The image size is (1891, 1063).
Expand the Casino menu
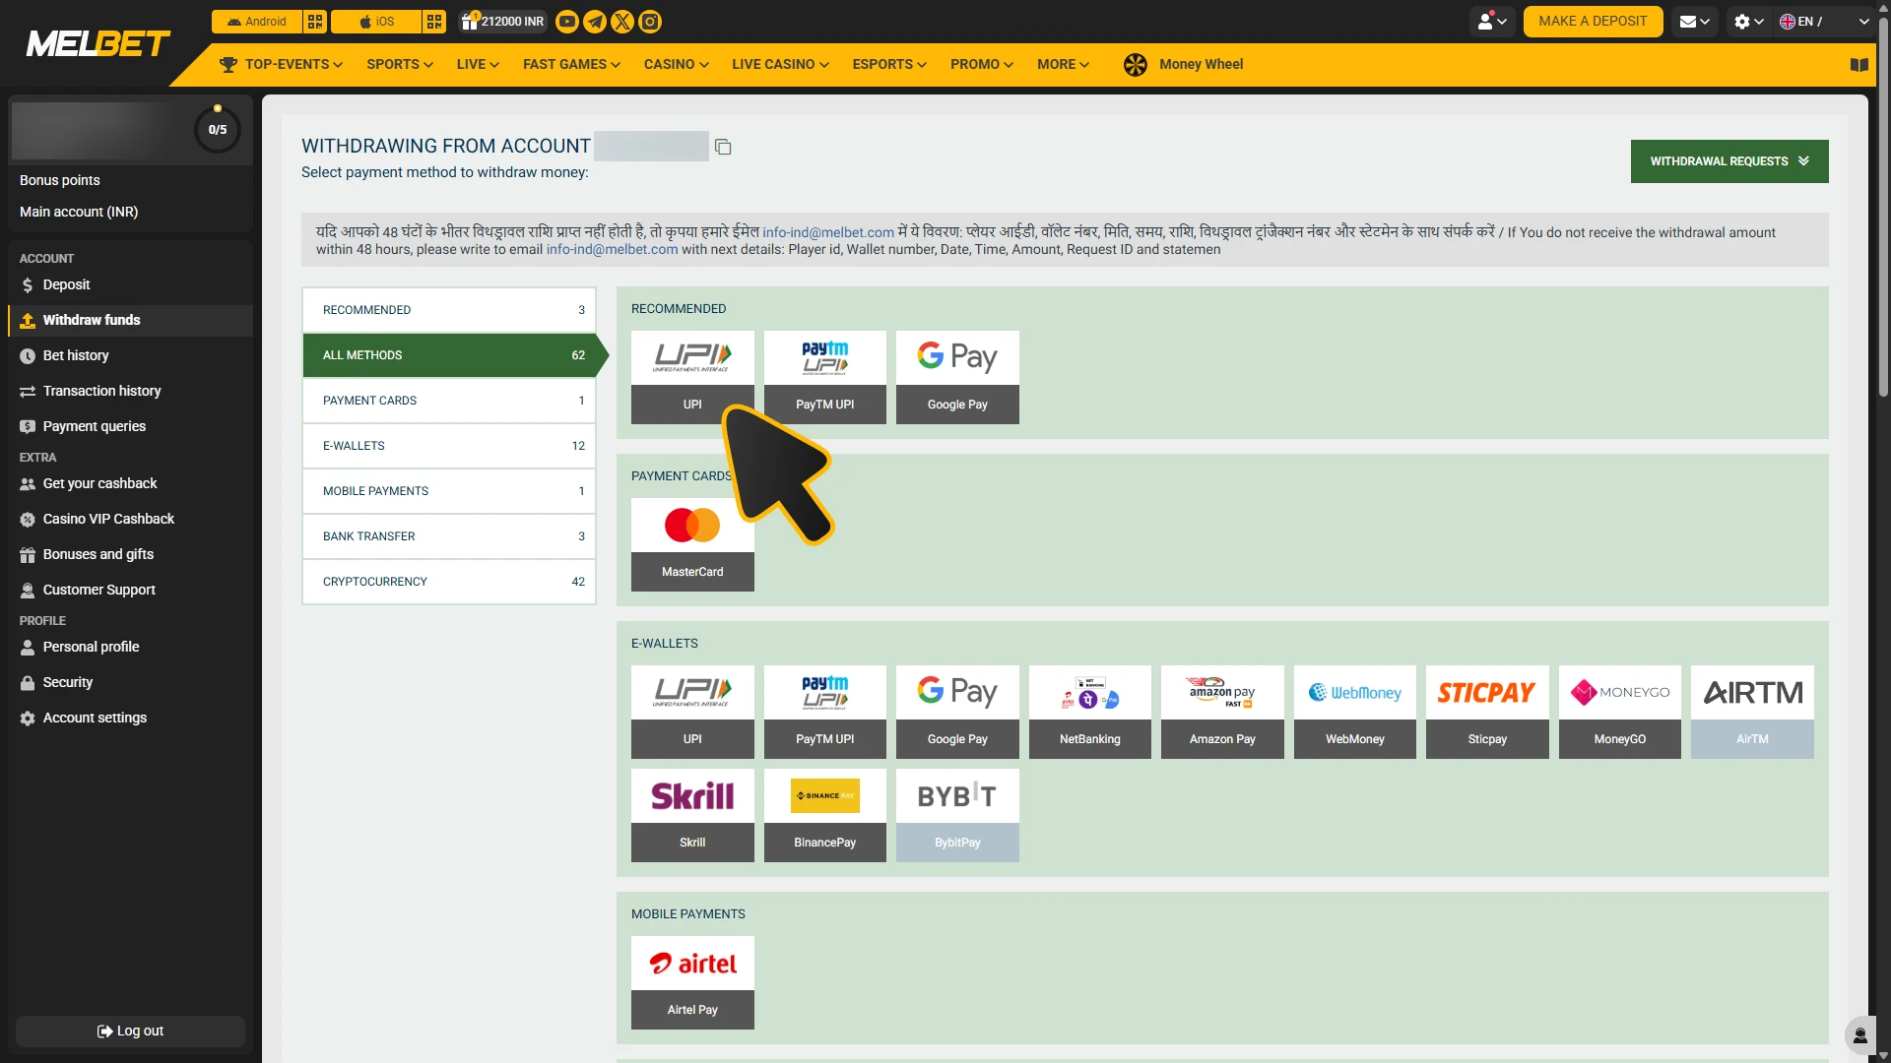[677, 65]
